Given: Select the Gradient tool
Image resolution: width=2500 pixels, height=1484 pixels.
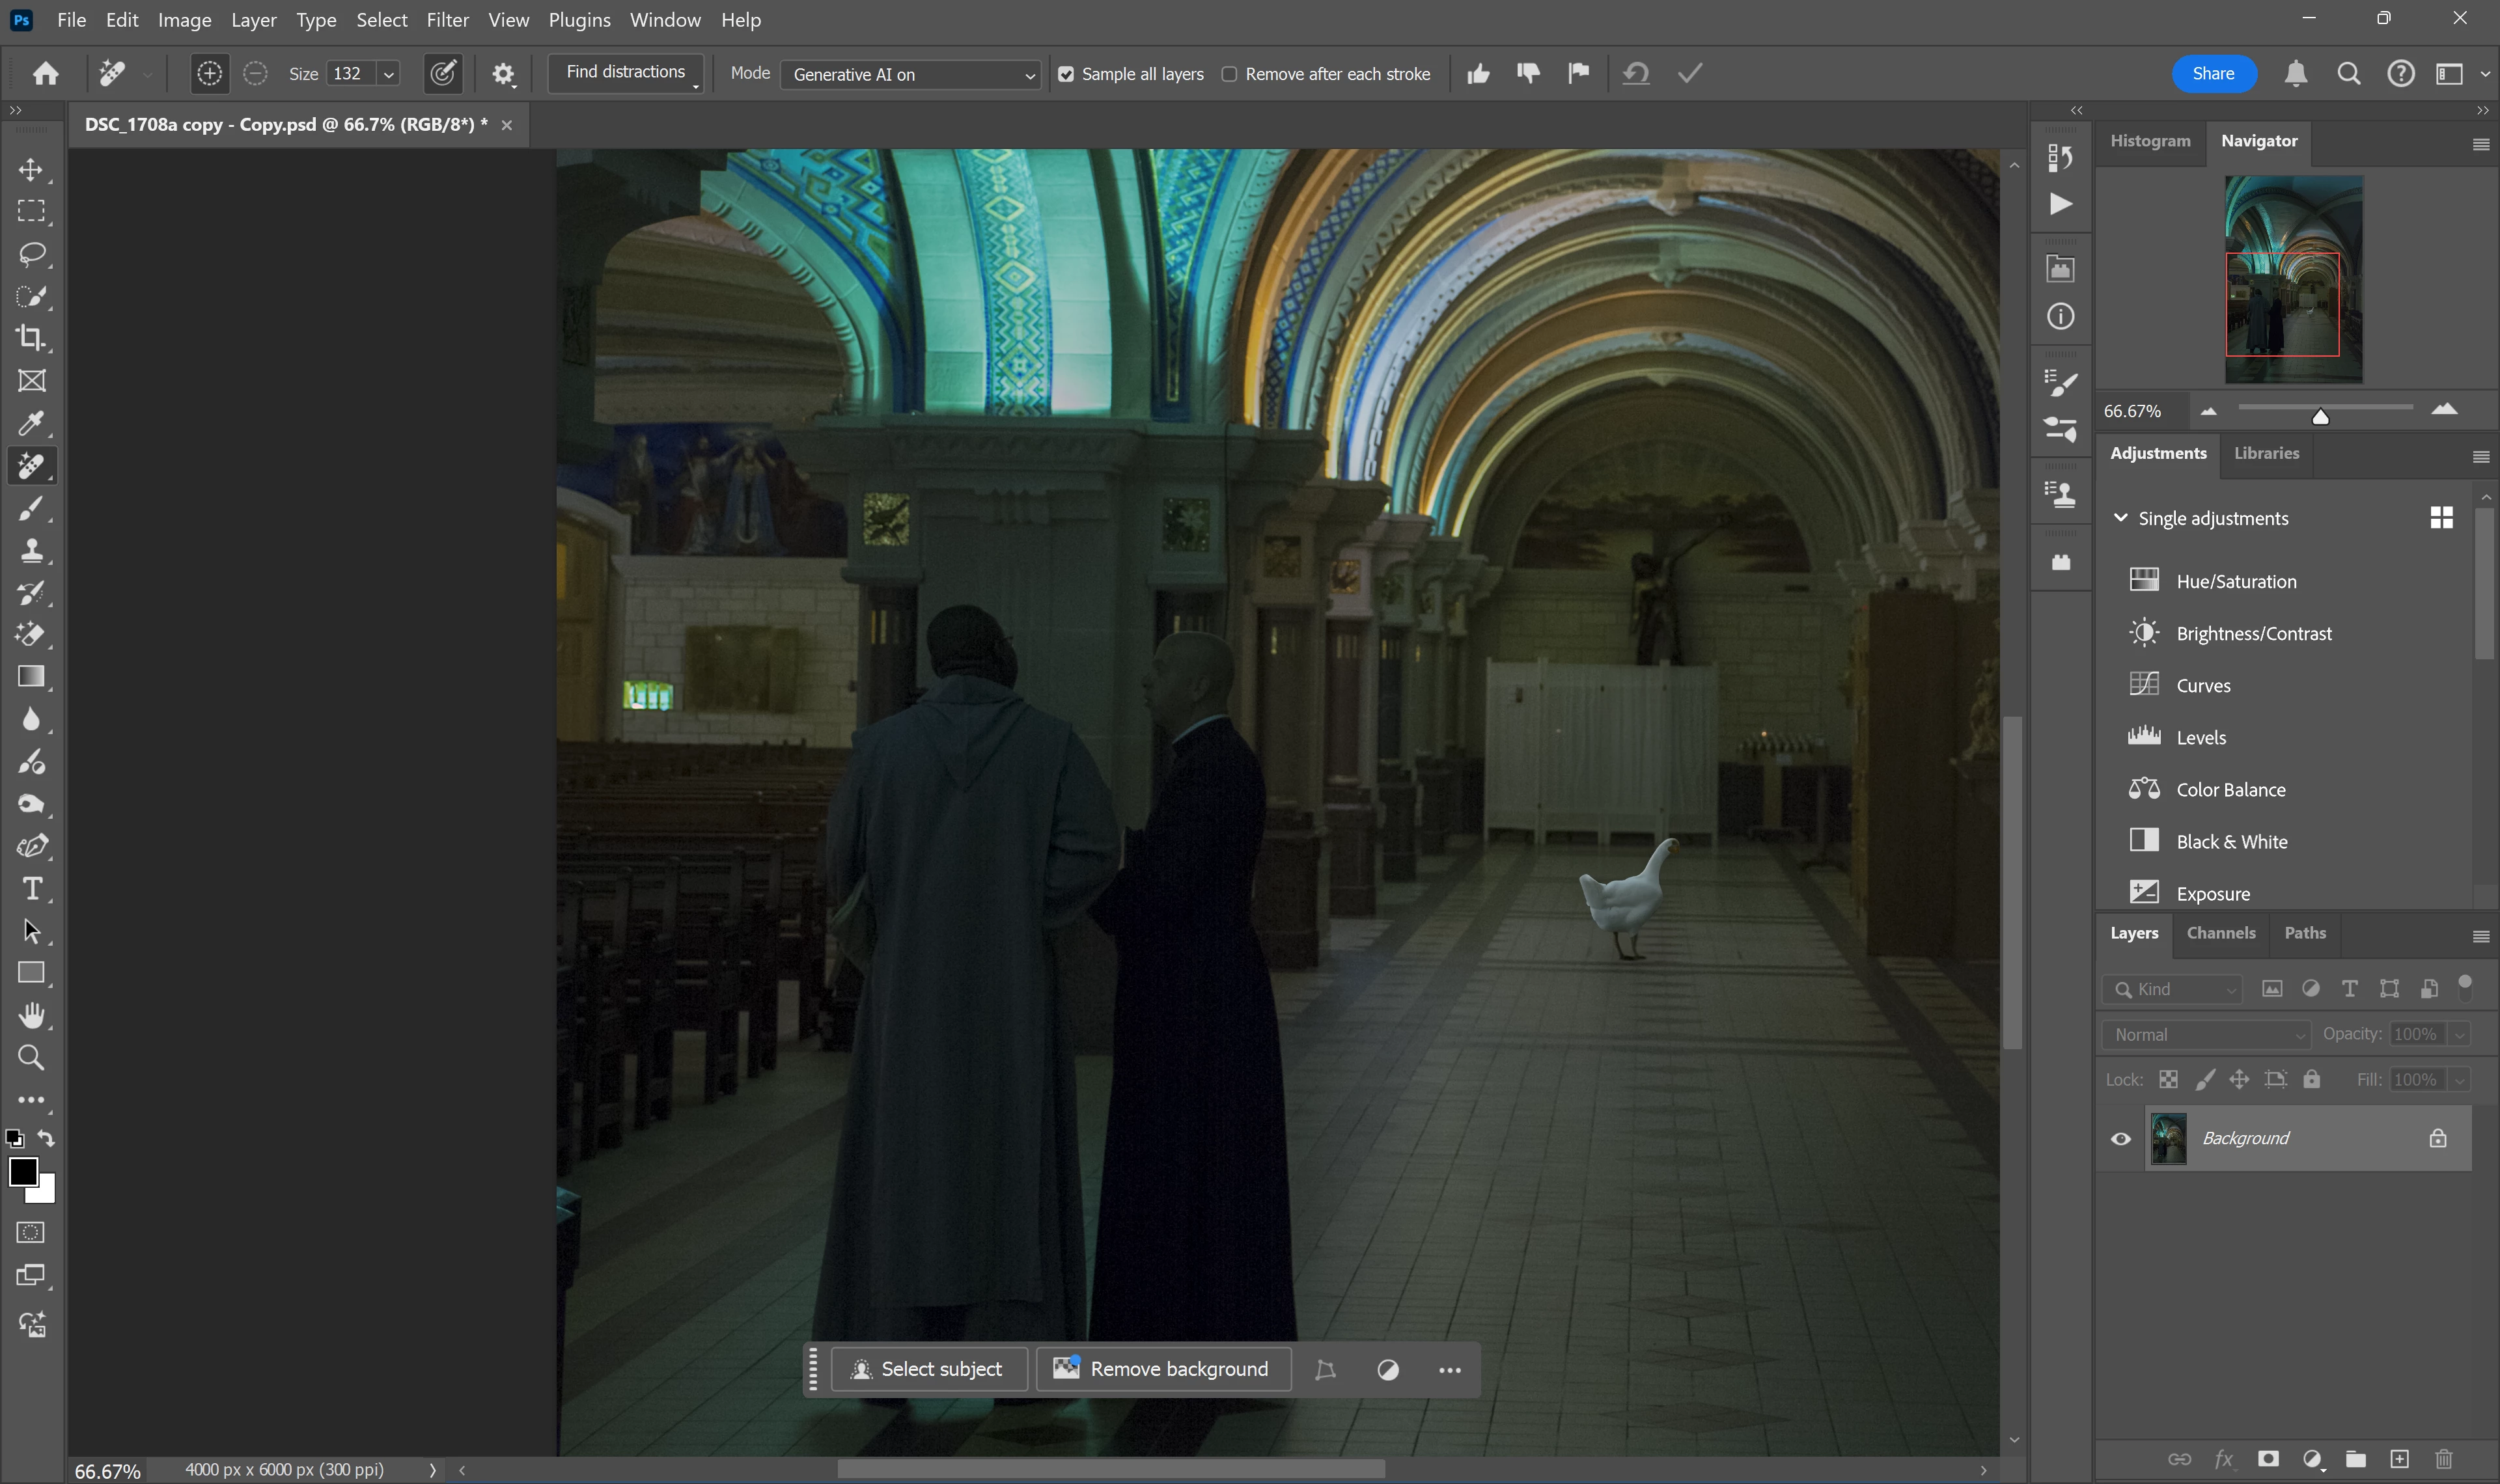Looking at the screenshot, I should 31,677.
